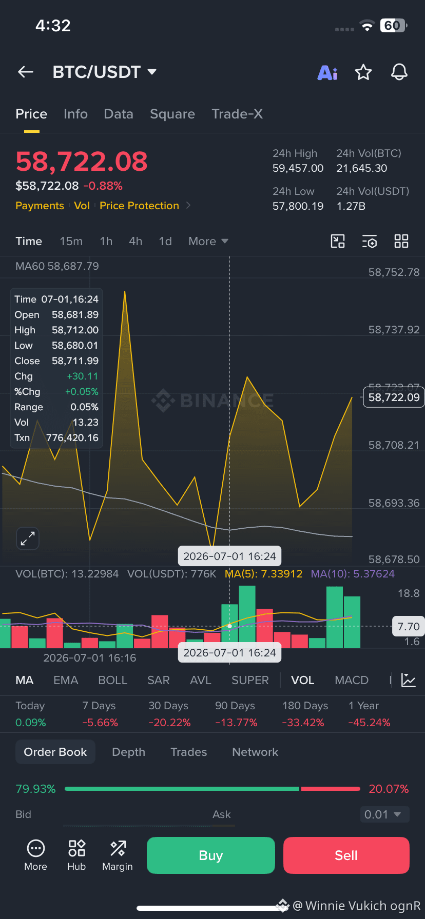Toggle the VOL sub-indicator
The width and height of the screenshot is (425, 919).
coord(302,680)
